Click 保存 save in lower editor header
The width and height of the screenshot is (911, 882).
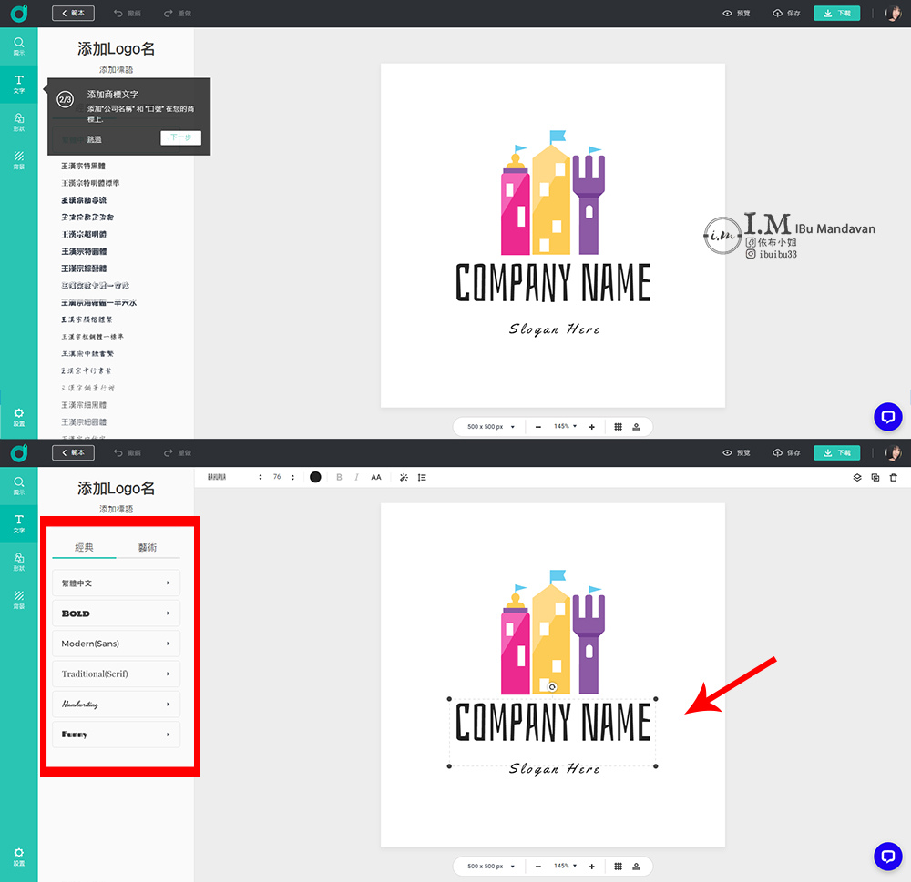(x=786, y=452)
